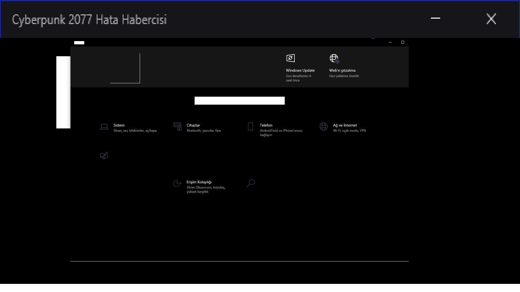Click the Web'e gözatma text label
520x292 pixels.
tap(342, 70)
